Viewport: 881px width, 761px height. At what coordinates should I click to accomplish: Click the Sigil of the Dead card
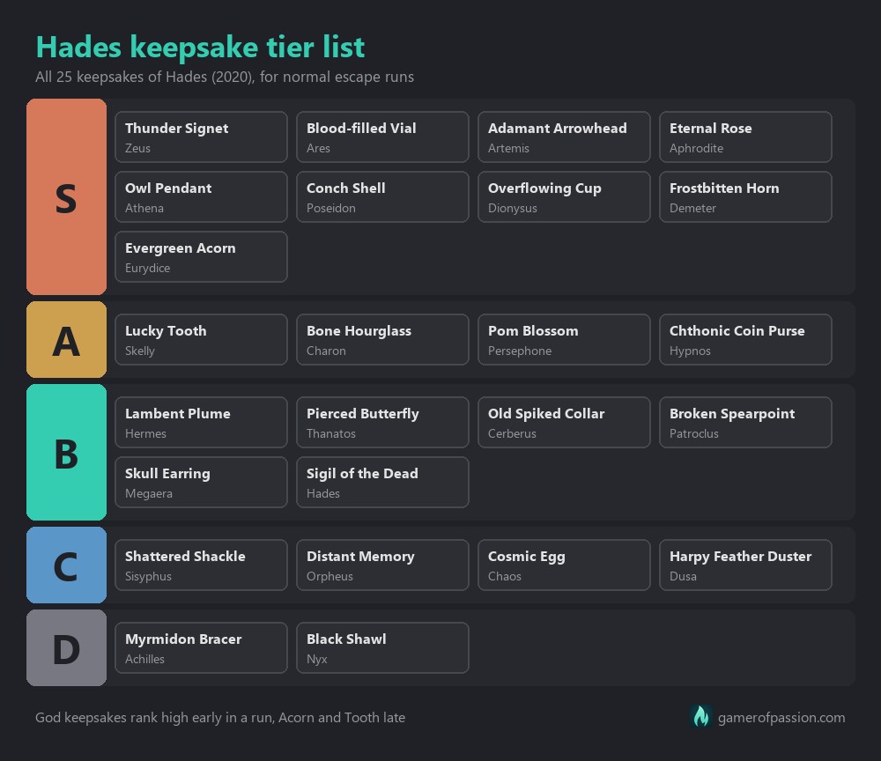pos(382,483)
